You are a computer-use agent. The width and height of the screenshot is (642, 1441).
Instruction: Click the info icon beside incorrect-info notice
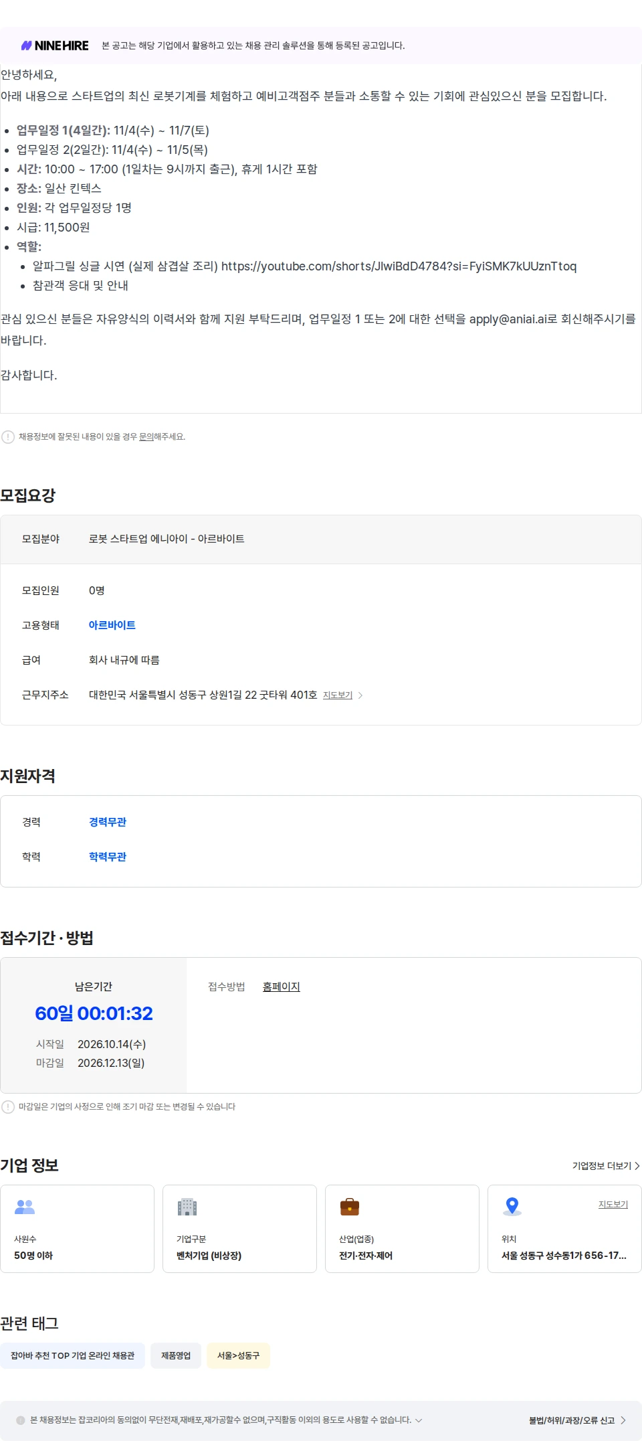click(x=8, y=437)
